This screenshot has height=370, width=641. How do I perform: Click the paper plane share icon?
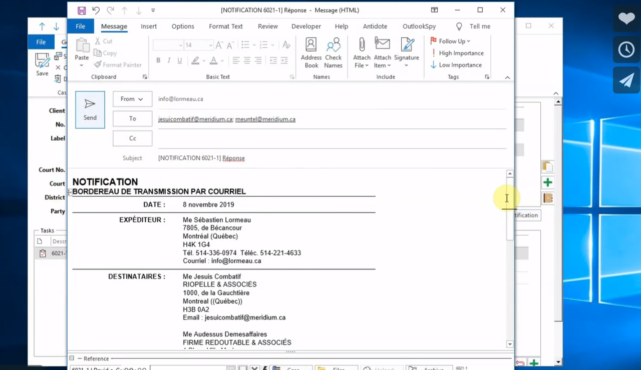click(x=626, y=80)
